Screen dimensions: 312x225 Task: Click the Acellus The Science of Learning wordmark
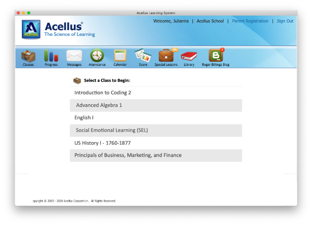pos(70,30)
